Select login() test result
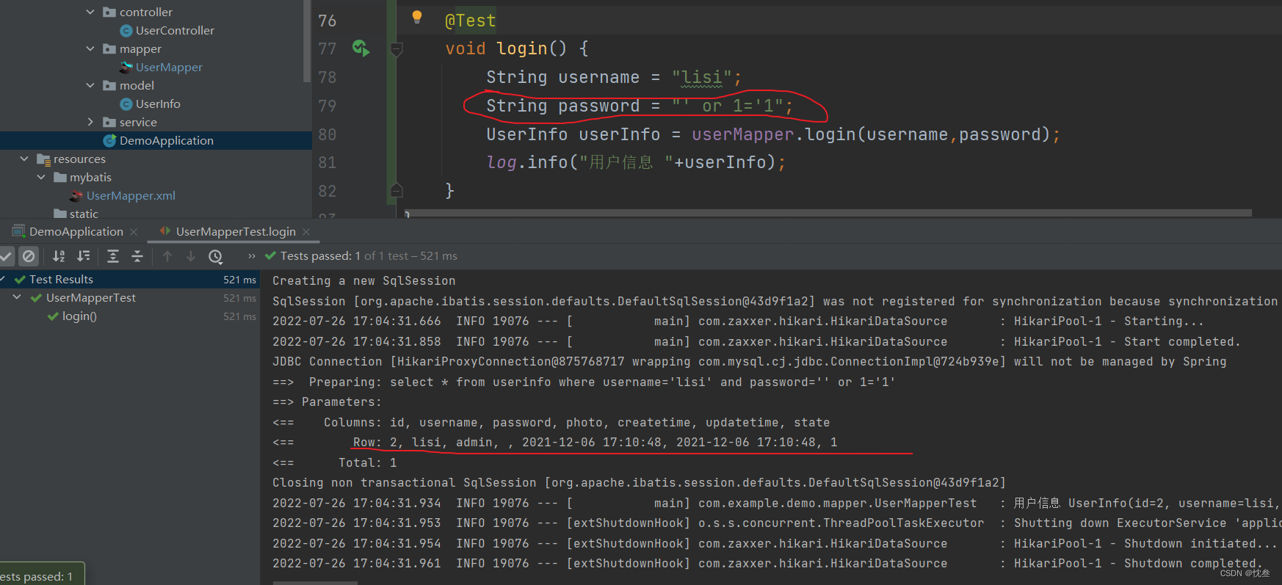Screen dimensions: 1282x585 click(79, 316)
